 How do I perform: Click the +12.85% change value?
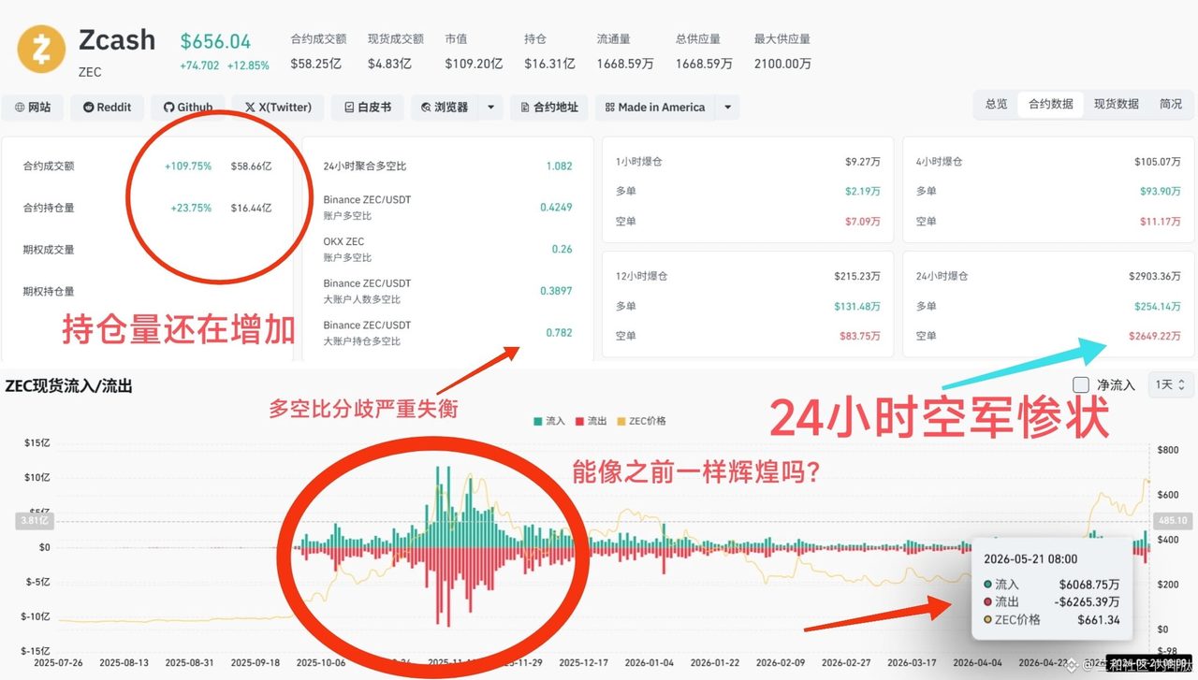pyautogui.click(x=248, y=65)
